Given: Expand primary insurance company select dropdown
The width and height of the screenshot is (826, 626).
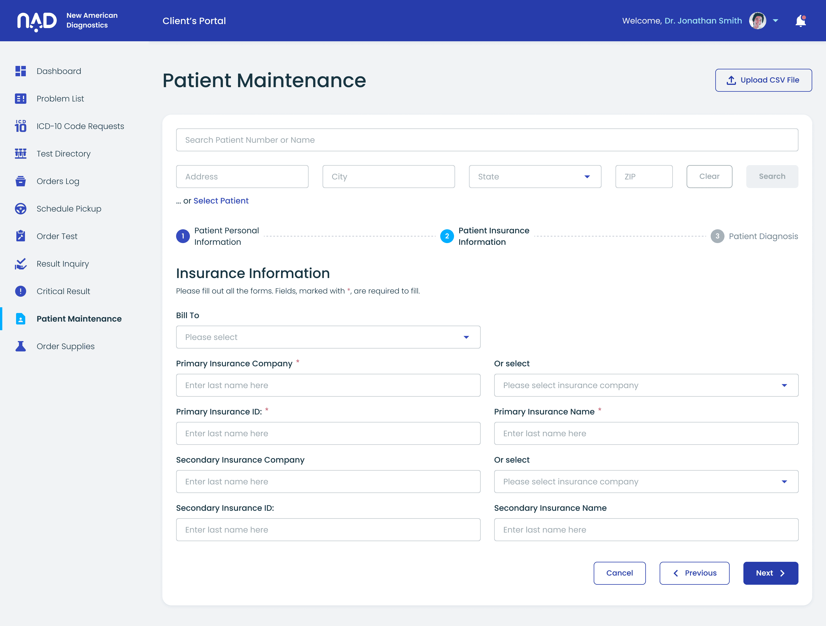Looking at the screenshot, I should [x=646, y=385].
